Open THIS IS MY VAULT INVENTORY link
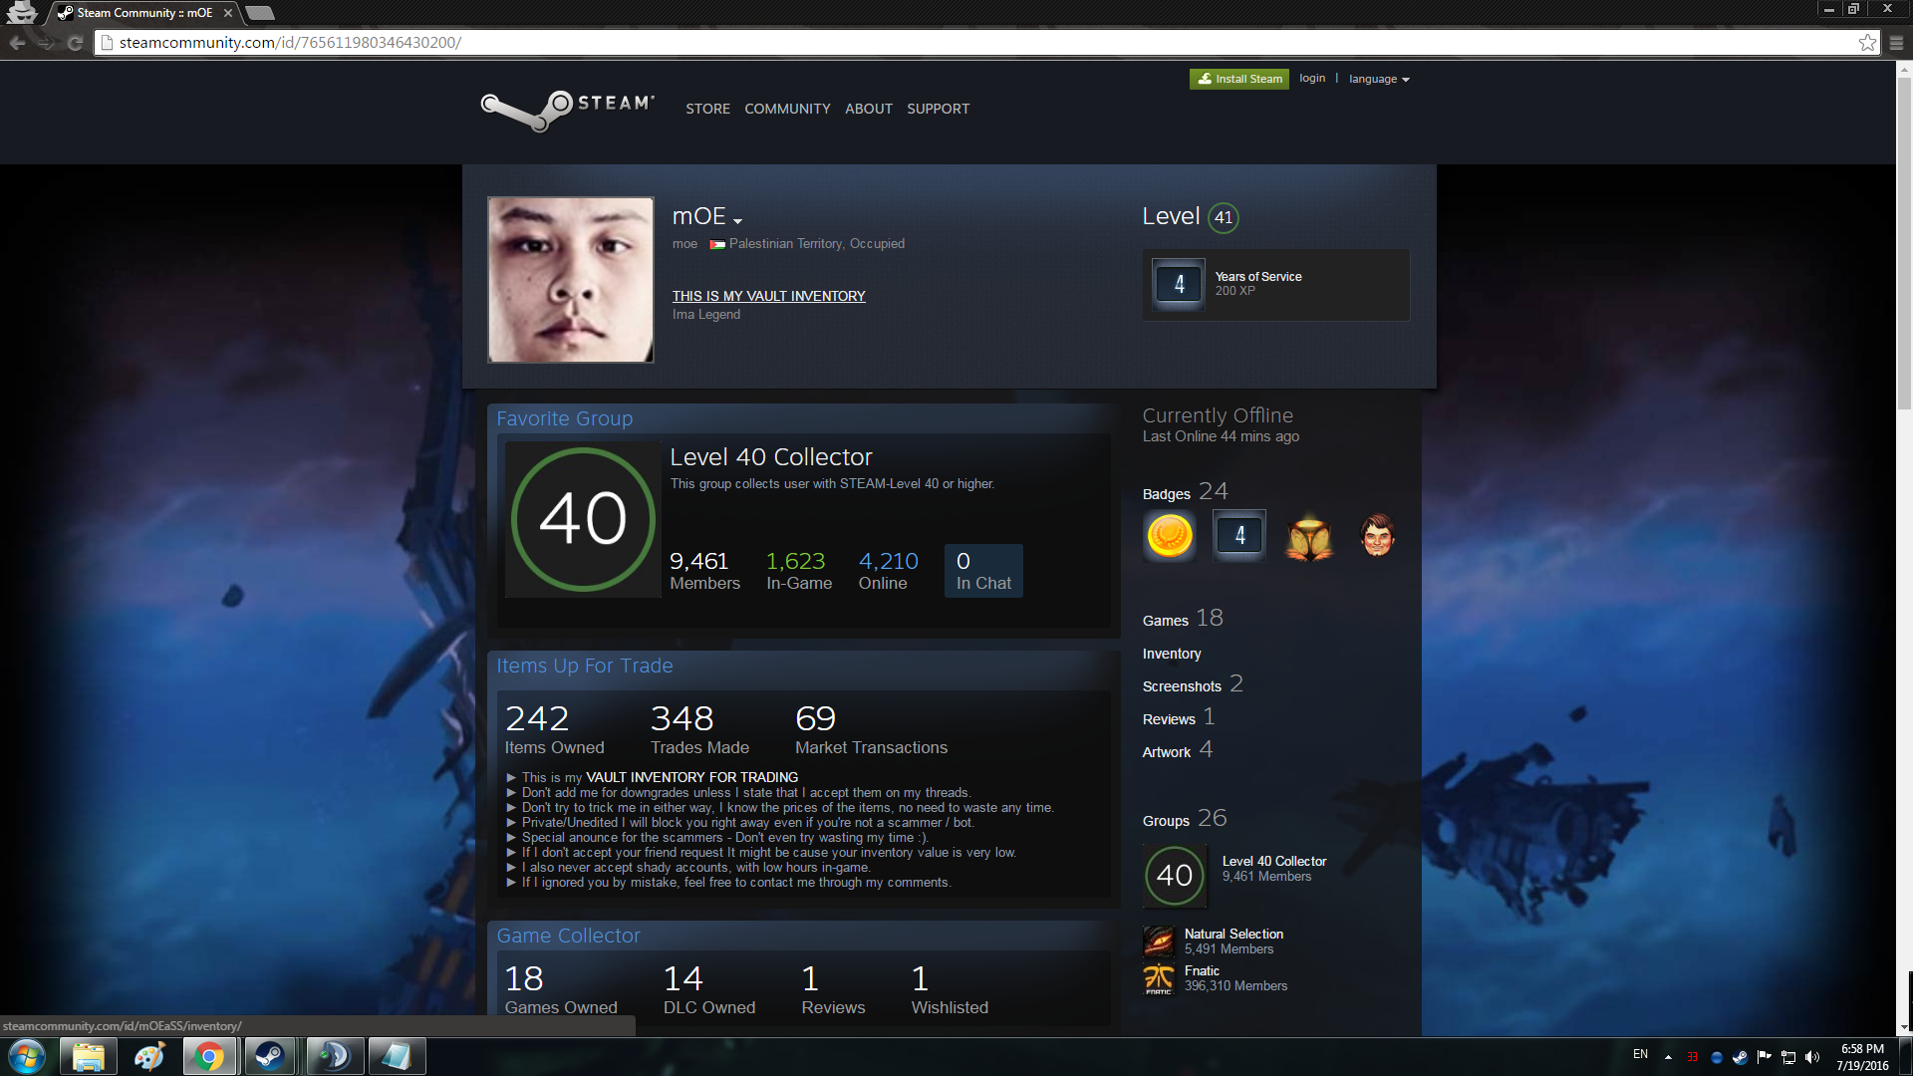The width and height of the screenshot is (1913, 1076). point(768,296)
